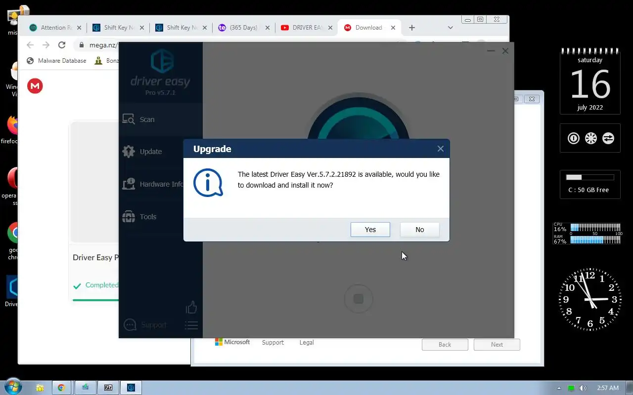
Task: Open Legal link in installer window
Action: pos(307,342)
